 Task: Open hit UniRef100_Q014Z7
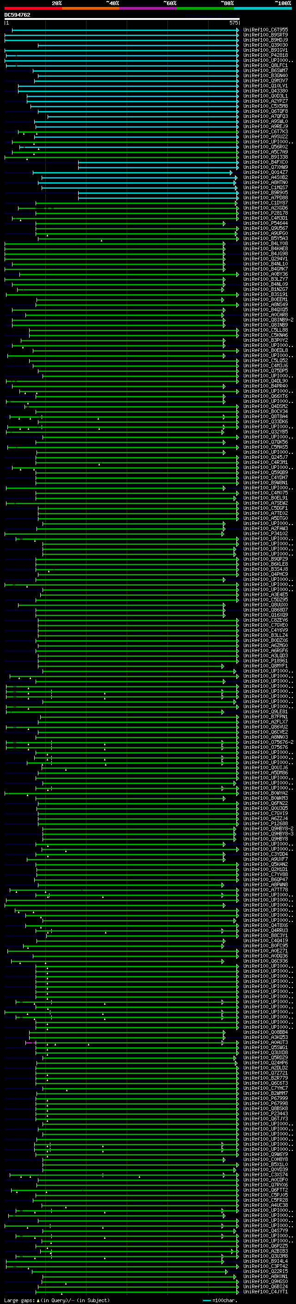(265, 172)
